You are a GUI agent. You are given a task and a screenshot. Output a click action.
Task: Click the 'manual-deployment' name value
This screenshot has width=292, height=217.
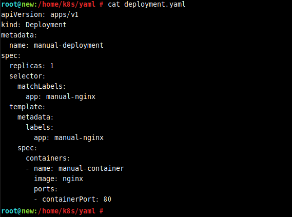[x=69, y=46]
